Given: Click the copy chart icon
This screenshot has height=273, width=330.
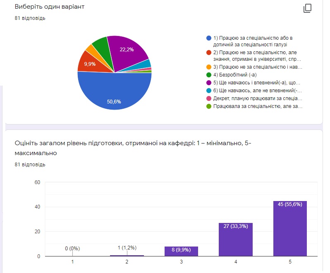Looking at the screenshot, I should point(307,8).
